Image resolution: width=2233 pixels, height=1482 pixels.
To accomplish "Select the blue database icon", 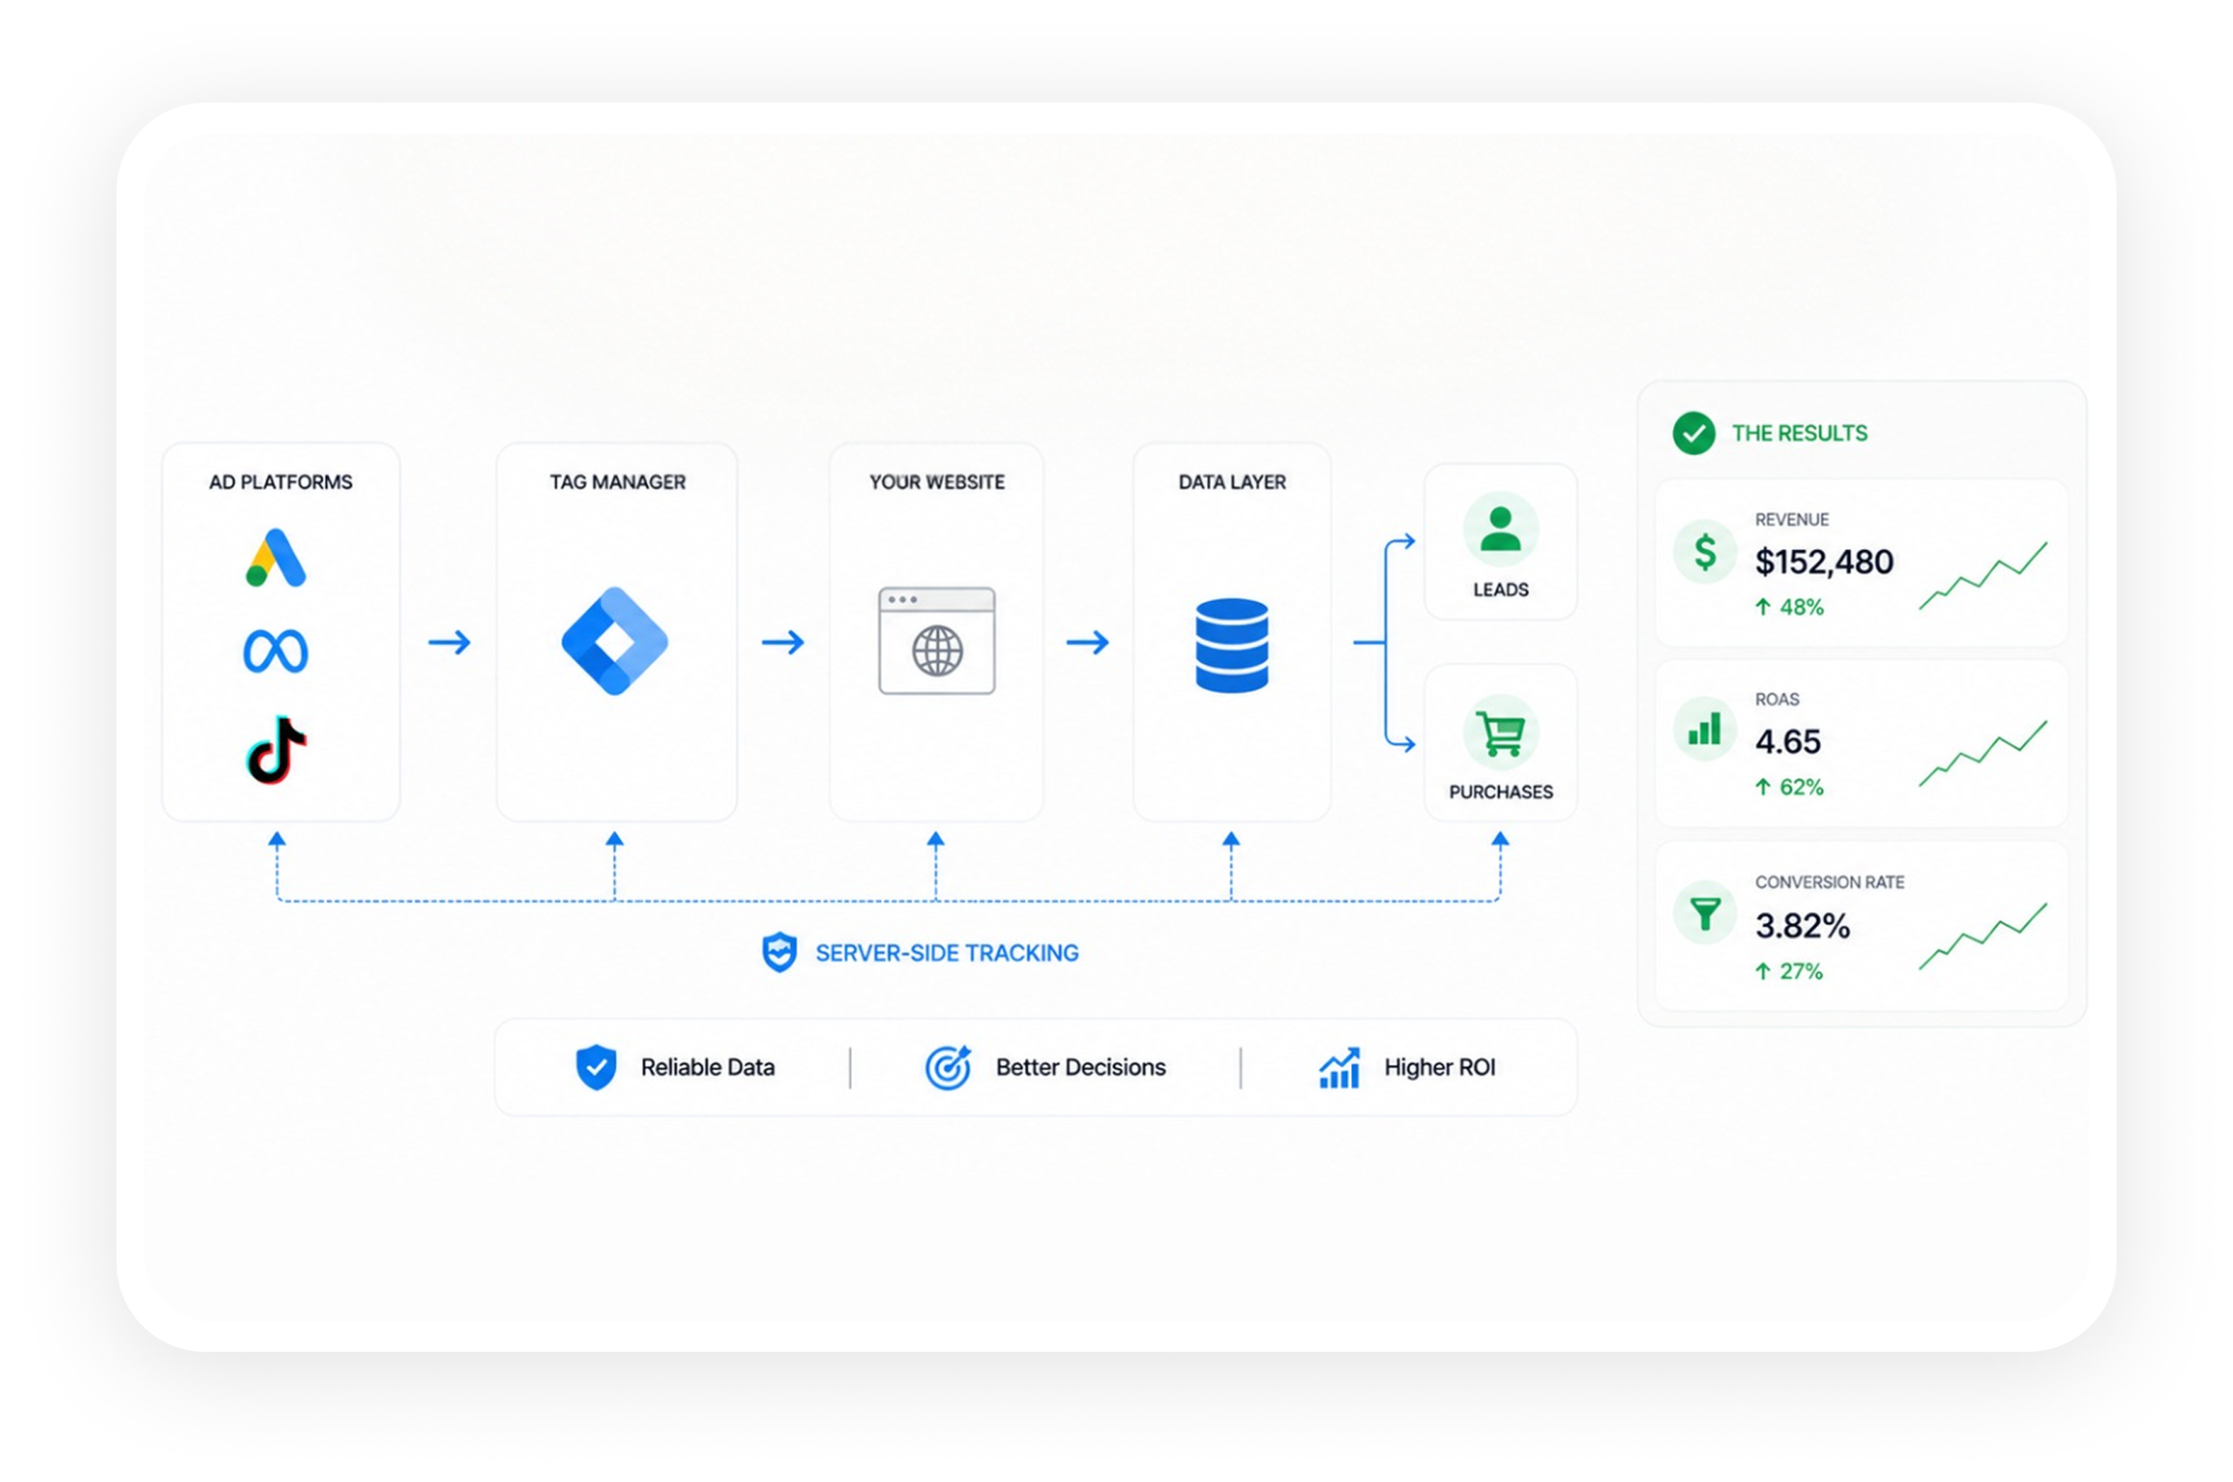I will click(x=1232, y=644).
